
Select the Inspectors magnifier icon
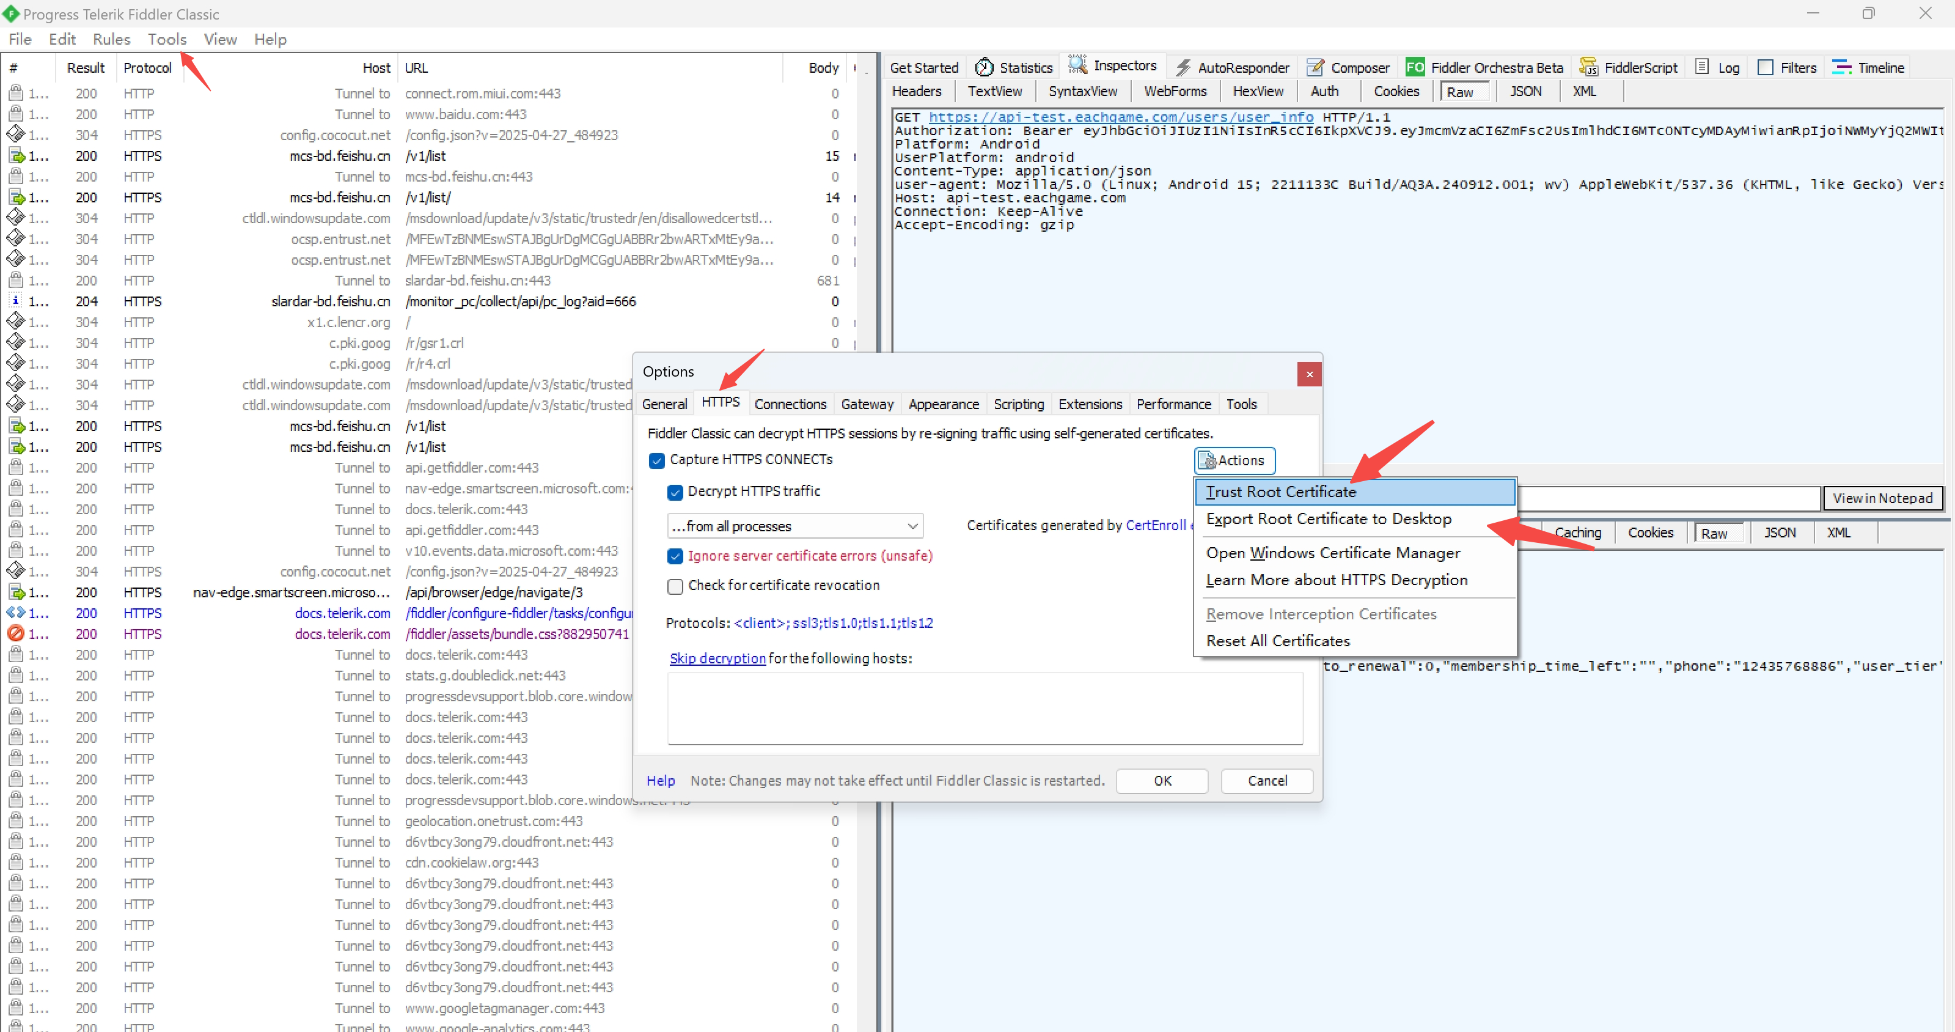tap(1077, 65)
